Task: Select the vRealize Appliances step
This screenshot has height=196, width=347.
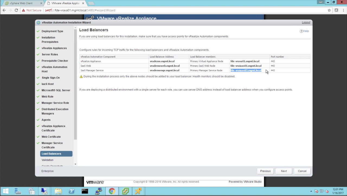Action: click(x=54, y=48)
